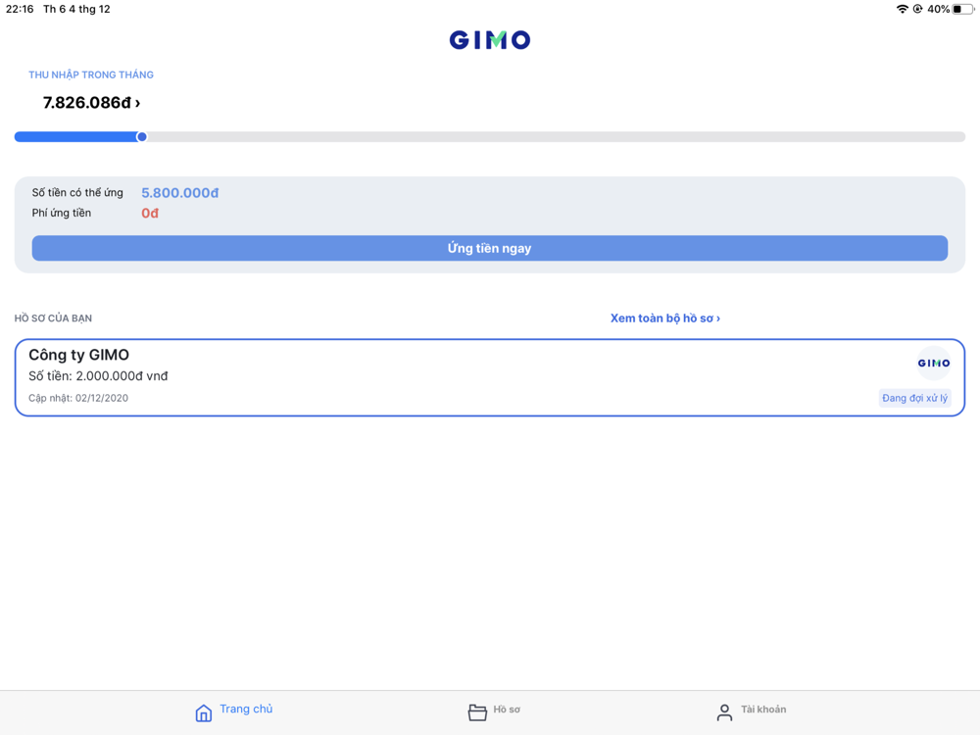Tap the 22:16 clock in status bar

point(20,9)
